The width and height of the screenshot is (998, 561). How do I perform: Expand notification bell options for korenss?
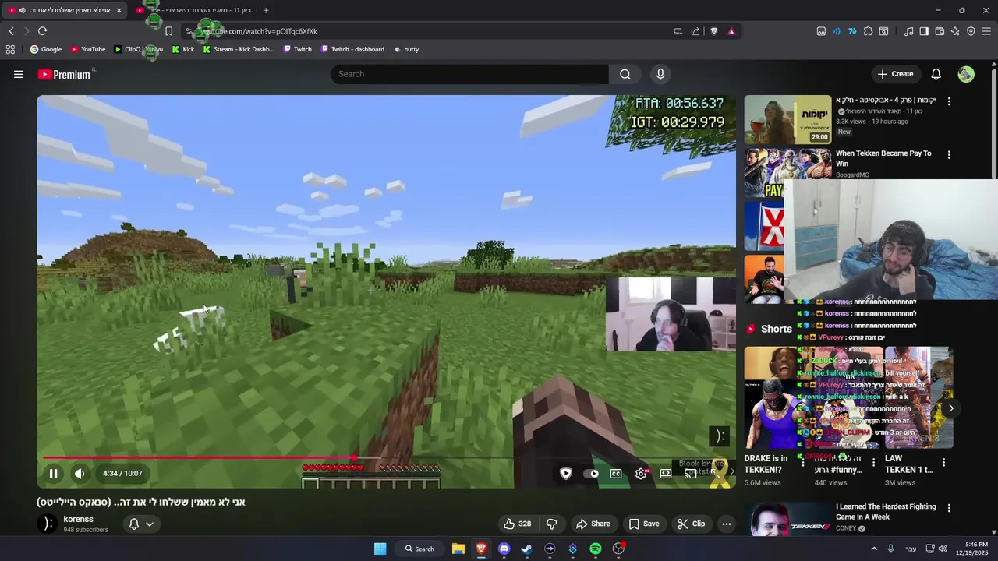[141, 524]
